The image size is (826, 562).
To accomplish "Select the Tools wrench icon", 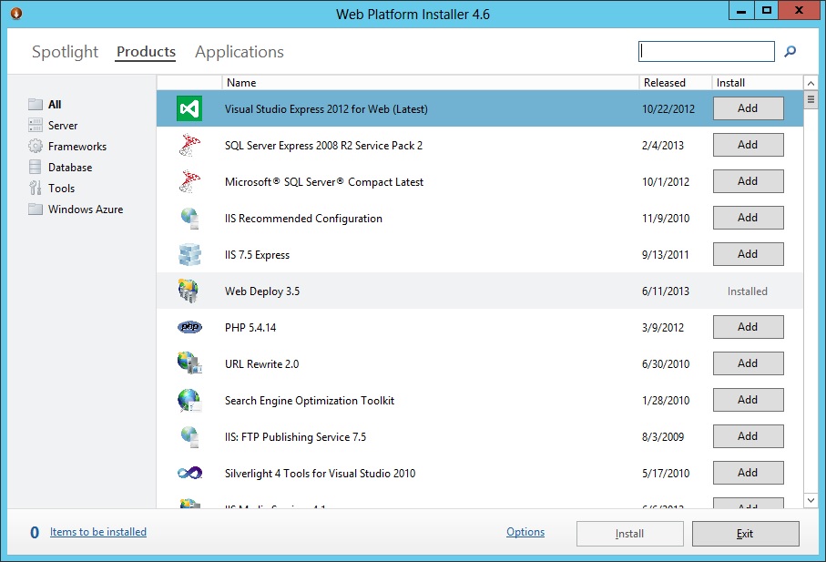I will tap(36, 188).
